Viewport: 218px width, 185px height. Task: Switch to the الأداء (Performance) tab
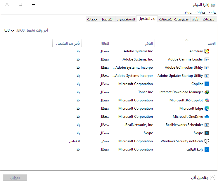(x=196, y=19)
